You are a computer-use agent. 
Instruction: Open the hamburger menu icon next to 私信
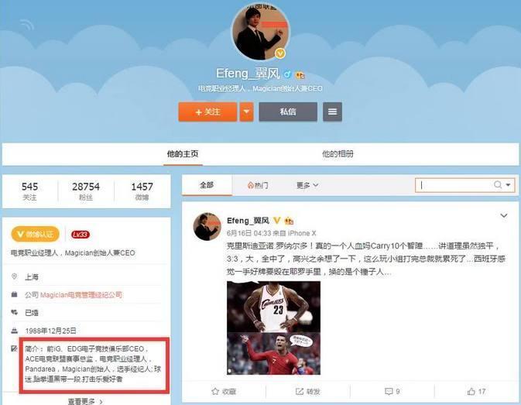[332, 112]
